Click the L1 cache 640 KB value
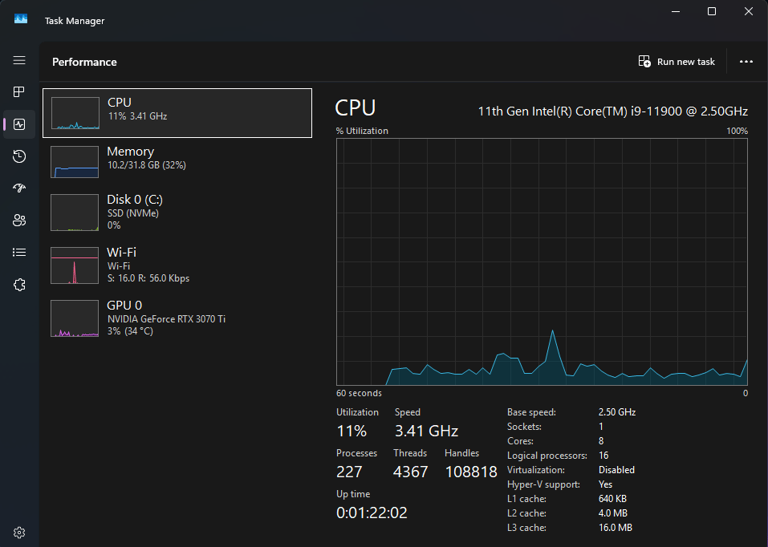This screenshot has width=768, height=547. [612, 499]
